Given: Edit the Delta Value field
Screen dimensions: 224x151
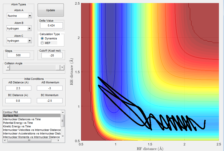Looking at the screenshot, I should point(51,25).
